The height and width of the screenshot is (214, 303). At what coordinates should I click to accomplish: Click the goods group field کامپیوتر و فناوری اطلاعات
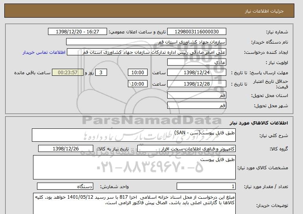187,149
